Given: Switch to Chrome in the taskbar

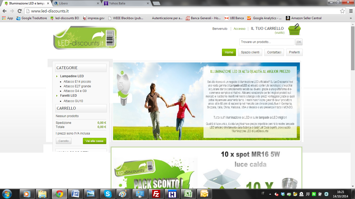Looking at the screenshot, I should 59,194.
